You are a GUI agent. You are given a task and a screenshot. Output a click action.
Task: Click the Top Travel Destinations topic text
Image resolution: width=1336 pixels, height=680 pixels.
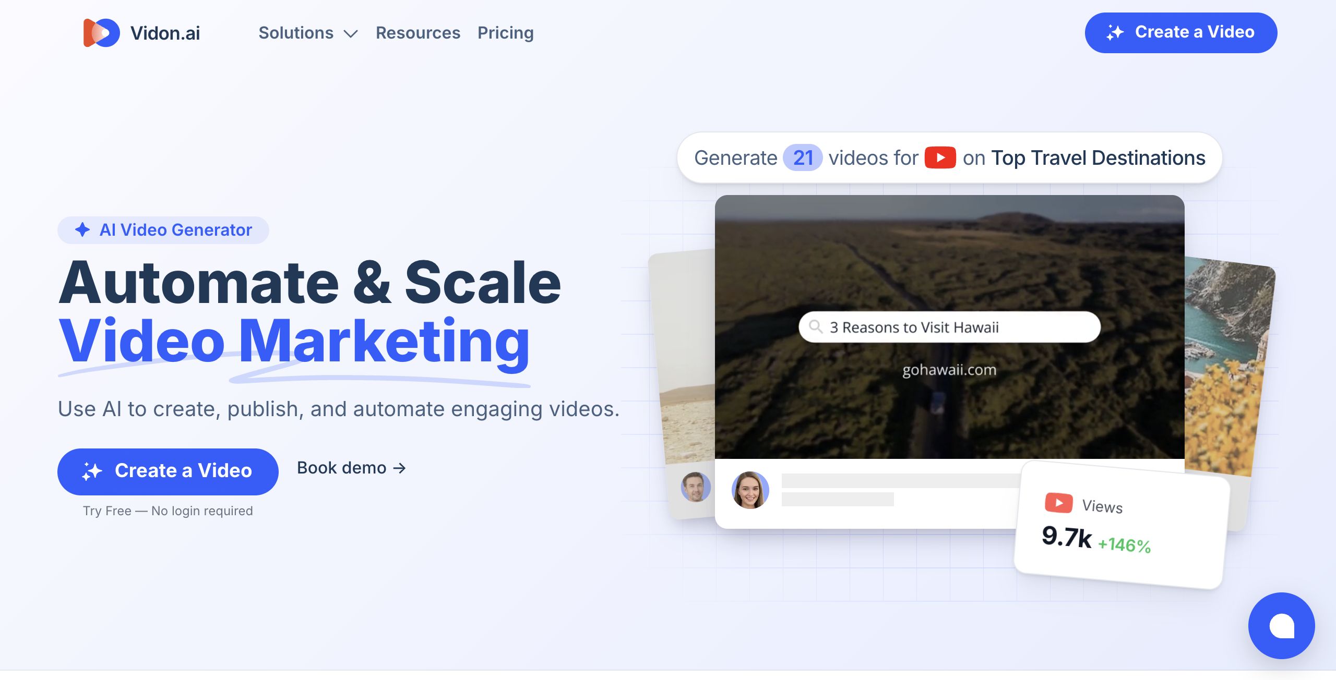click(1098, 157)
